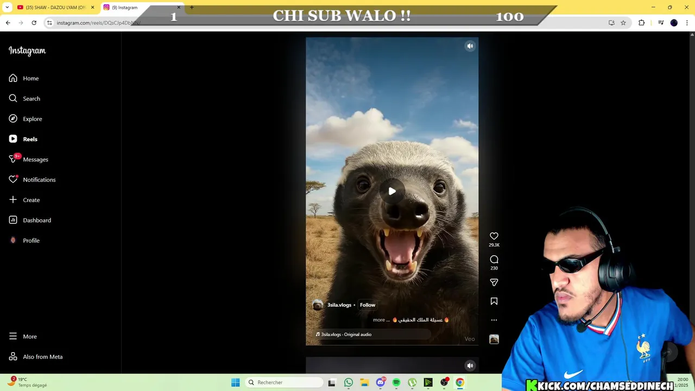Bookmark this page with star icon
The width and height of the screenshot is (695, 391).
pos(623,23)
